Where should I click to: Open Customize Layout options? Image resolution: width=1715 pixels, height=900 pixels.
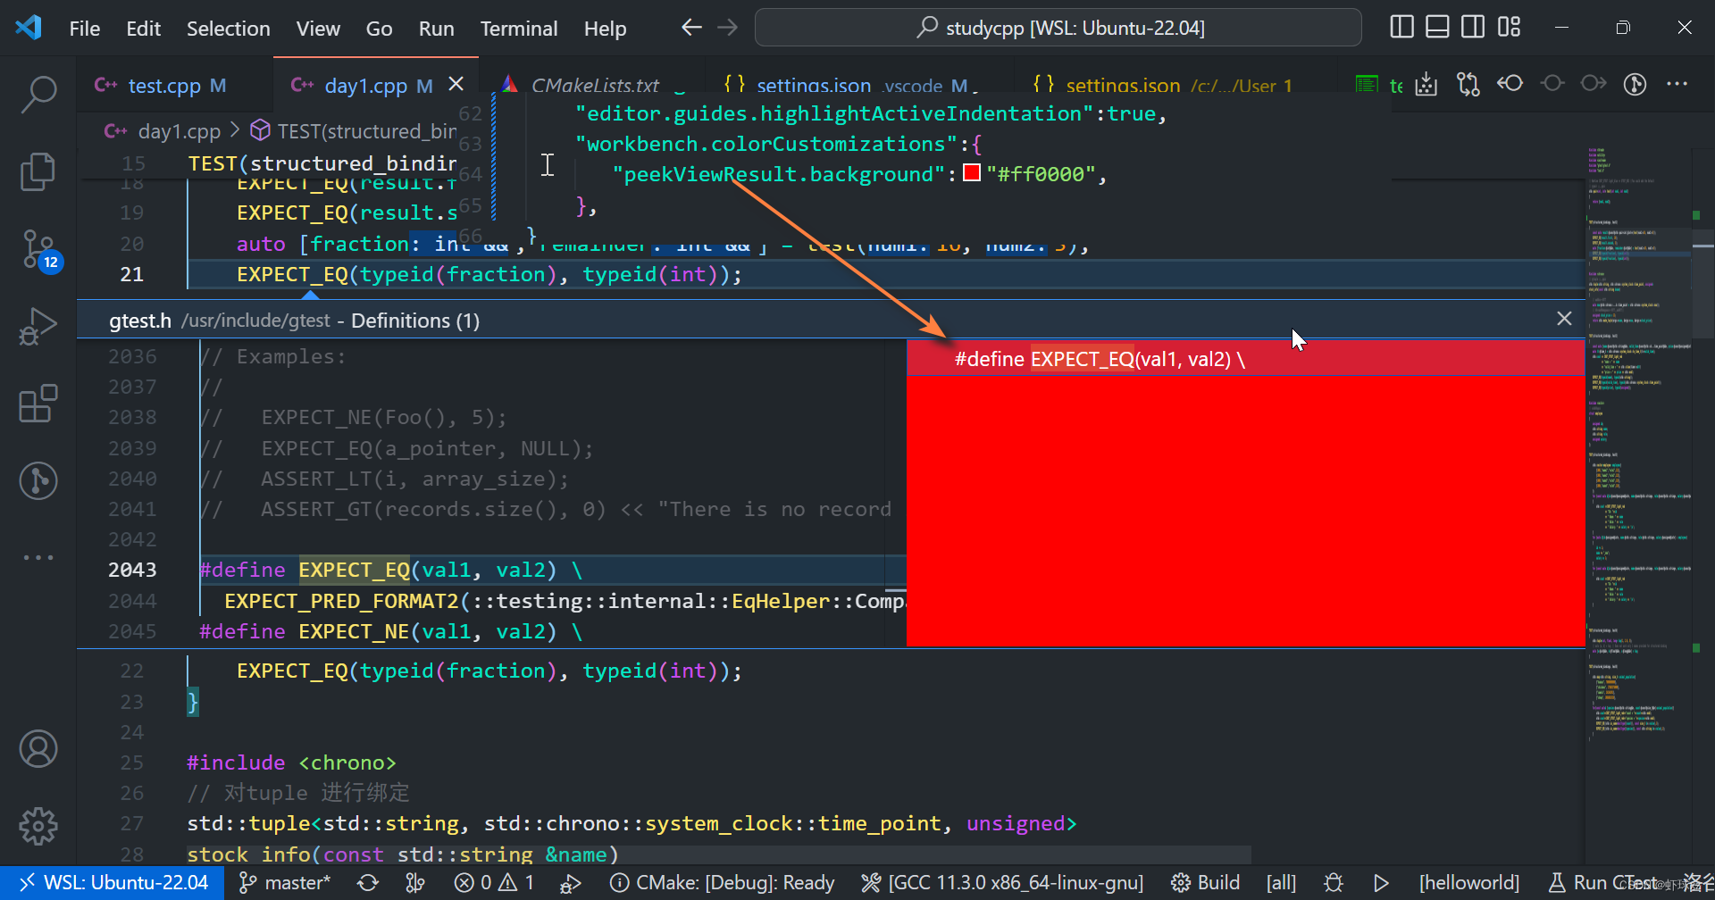[1509, 28]
